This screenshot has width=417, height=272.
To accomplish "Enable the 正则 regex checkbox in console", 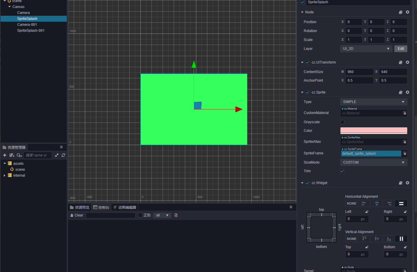I will click(140, 215).
